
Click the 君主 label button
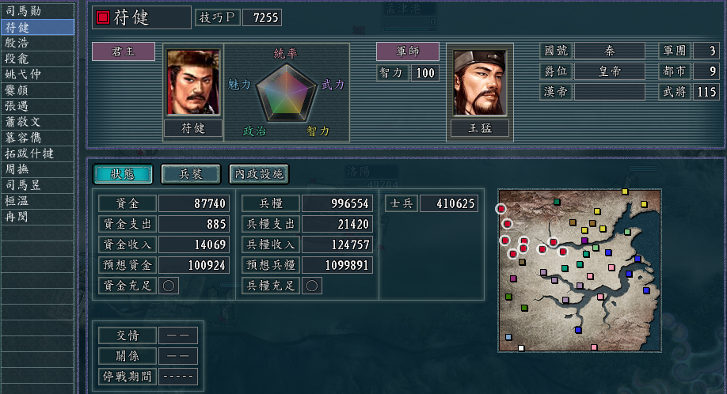124,51
